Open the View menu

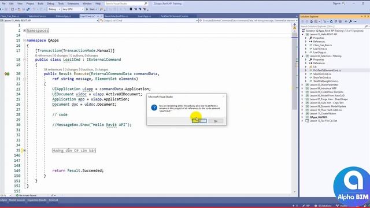tap(20, 3)
